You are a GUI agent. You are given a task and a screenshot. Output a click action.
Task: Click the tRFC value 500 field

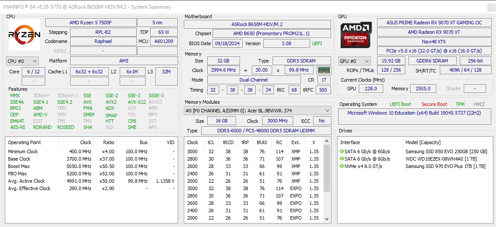tap(323, 90)
